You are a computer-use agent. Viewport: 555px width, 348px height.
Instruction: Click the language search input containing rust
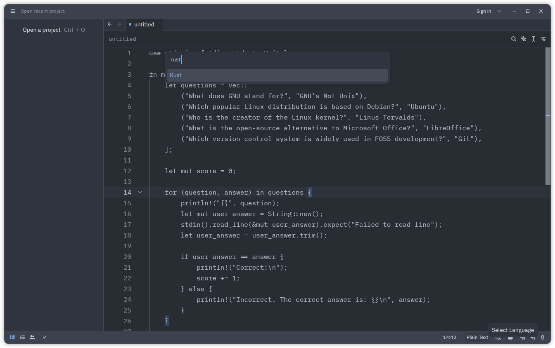[x=277, y=59]
